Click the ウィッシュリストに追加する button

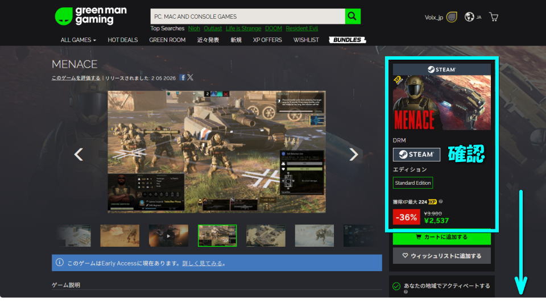coord(441,256)
